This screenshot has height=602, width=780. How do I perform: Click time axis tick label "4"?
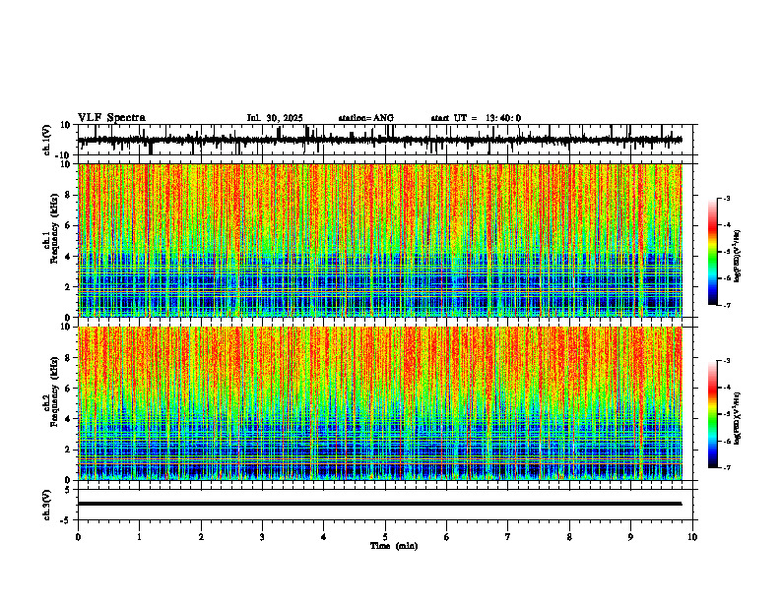(323, 537)
